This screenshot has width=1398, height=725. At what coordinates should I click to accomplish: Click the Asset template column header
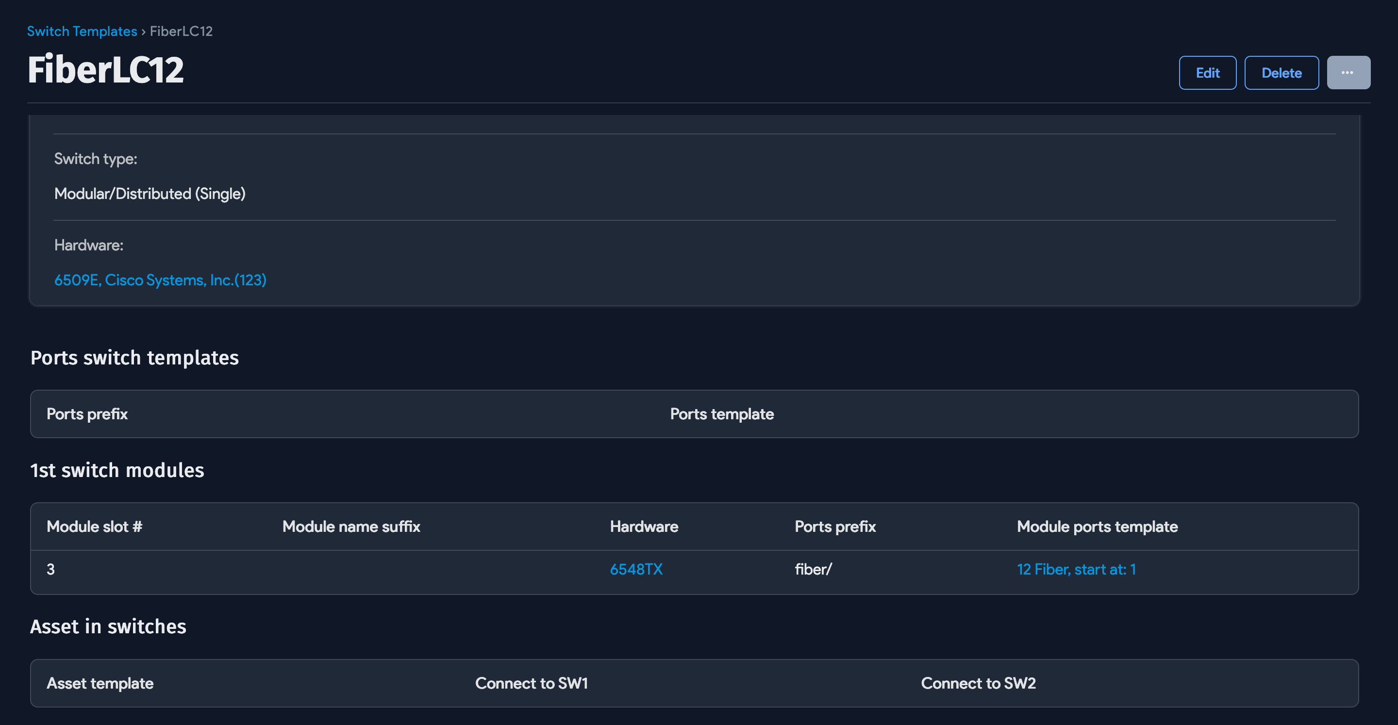100,683
